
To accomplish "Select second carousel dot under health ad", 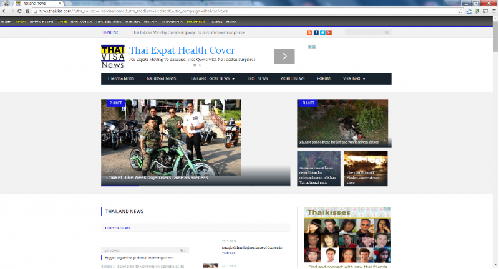I will 200,65.
